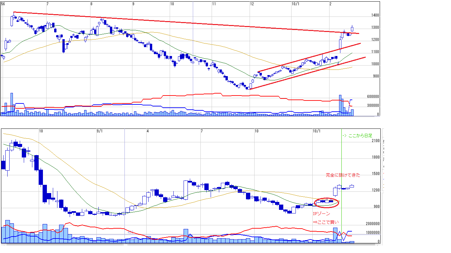The image size is (451, 253).
Task: Select the last candlestick in the upper chart
Action: (x=352, y=29)
